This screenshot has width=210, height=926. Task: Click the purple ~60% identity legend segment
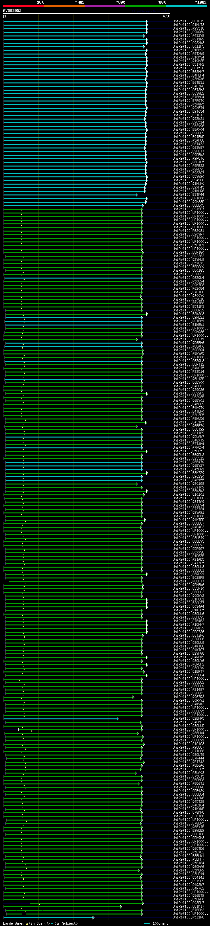(105, 6)
